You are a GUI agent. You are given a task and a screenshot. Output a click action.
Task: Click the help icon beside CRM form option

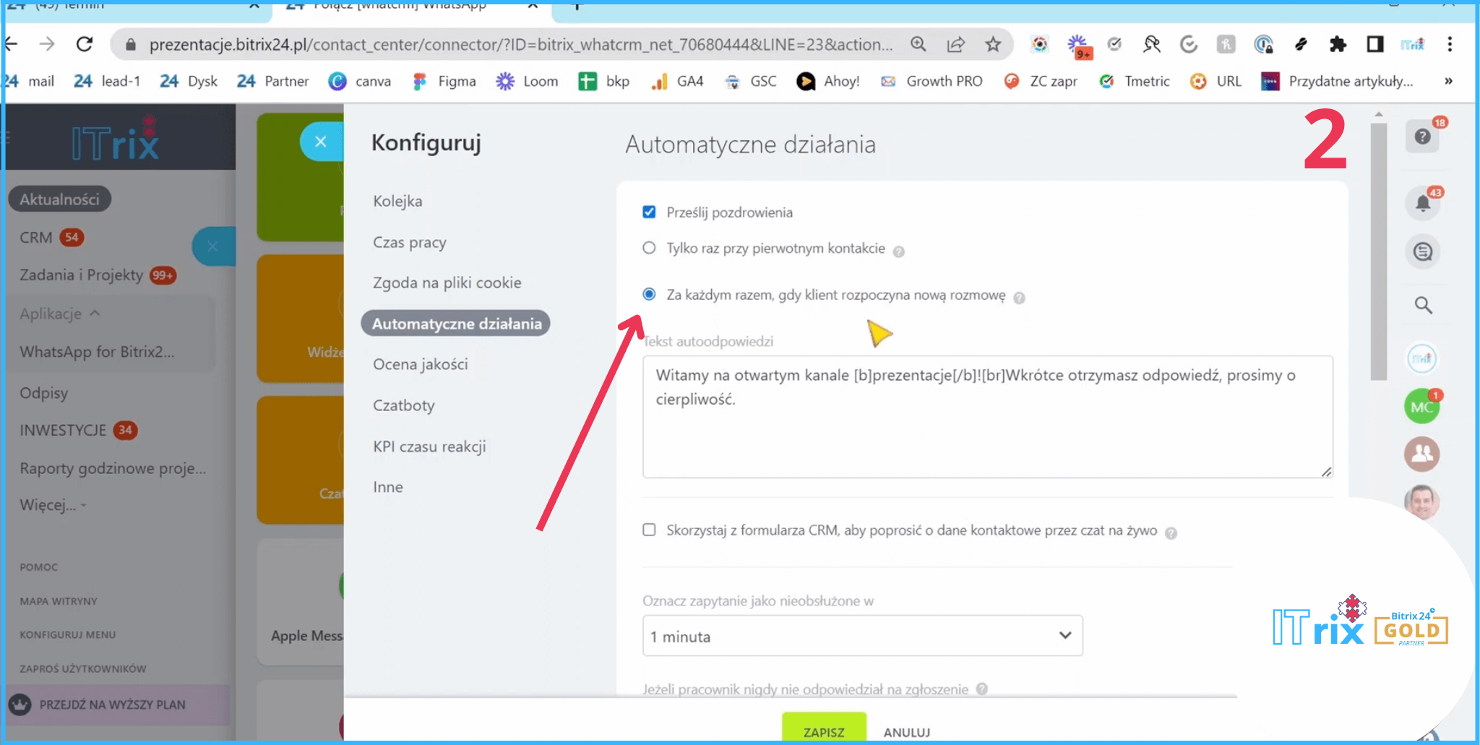(x=1171, y=533)
